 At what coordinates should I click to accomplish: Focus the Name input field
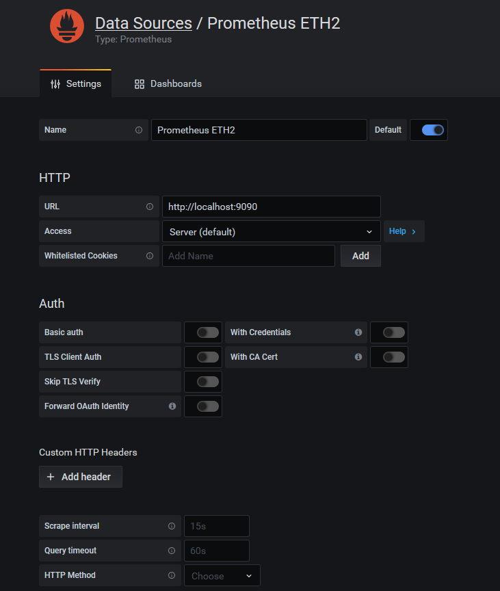point(259,130)
